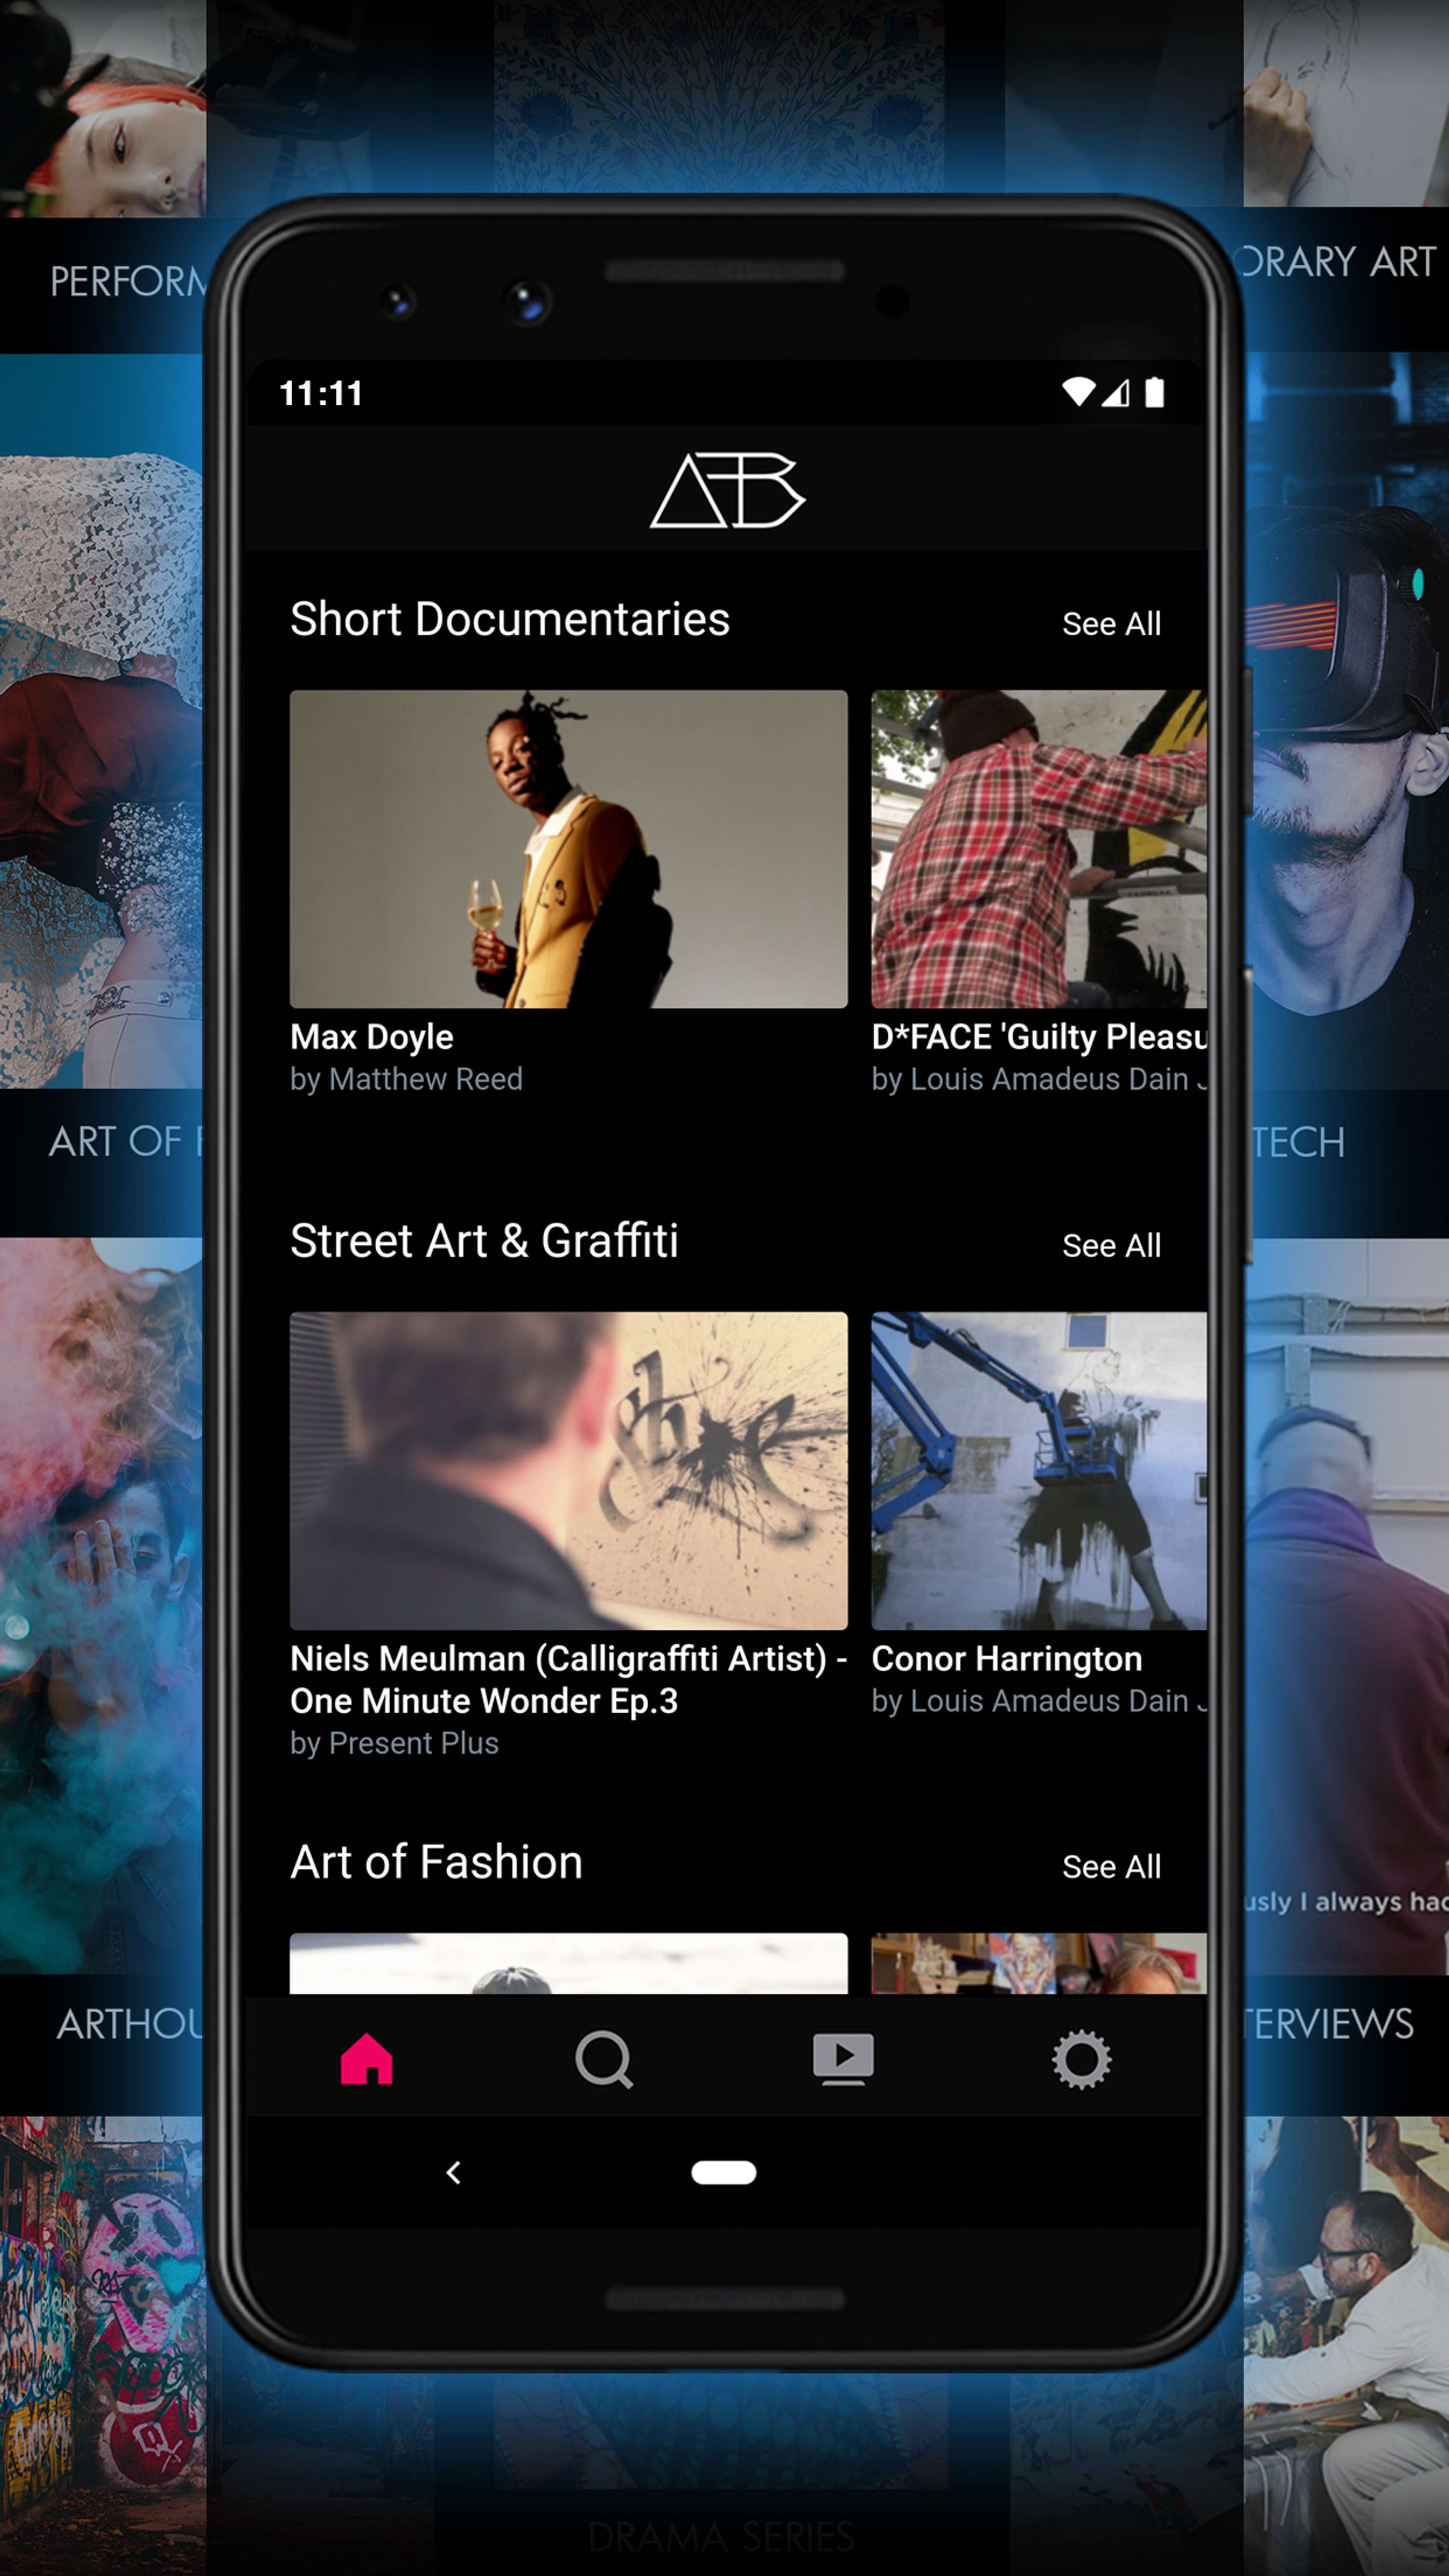Open the D*FACE 'Guilty Pleasure' thumbnail
This screenshot has height=2576, width=1449.
click(1039, 849)
